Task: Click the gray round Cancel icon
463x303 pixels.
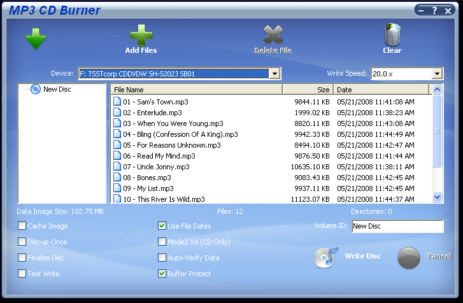Action: point(409,258)
